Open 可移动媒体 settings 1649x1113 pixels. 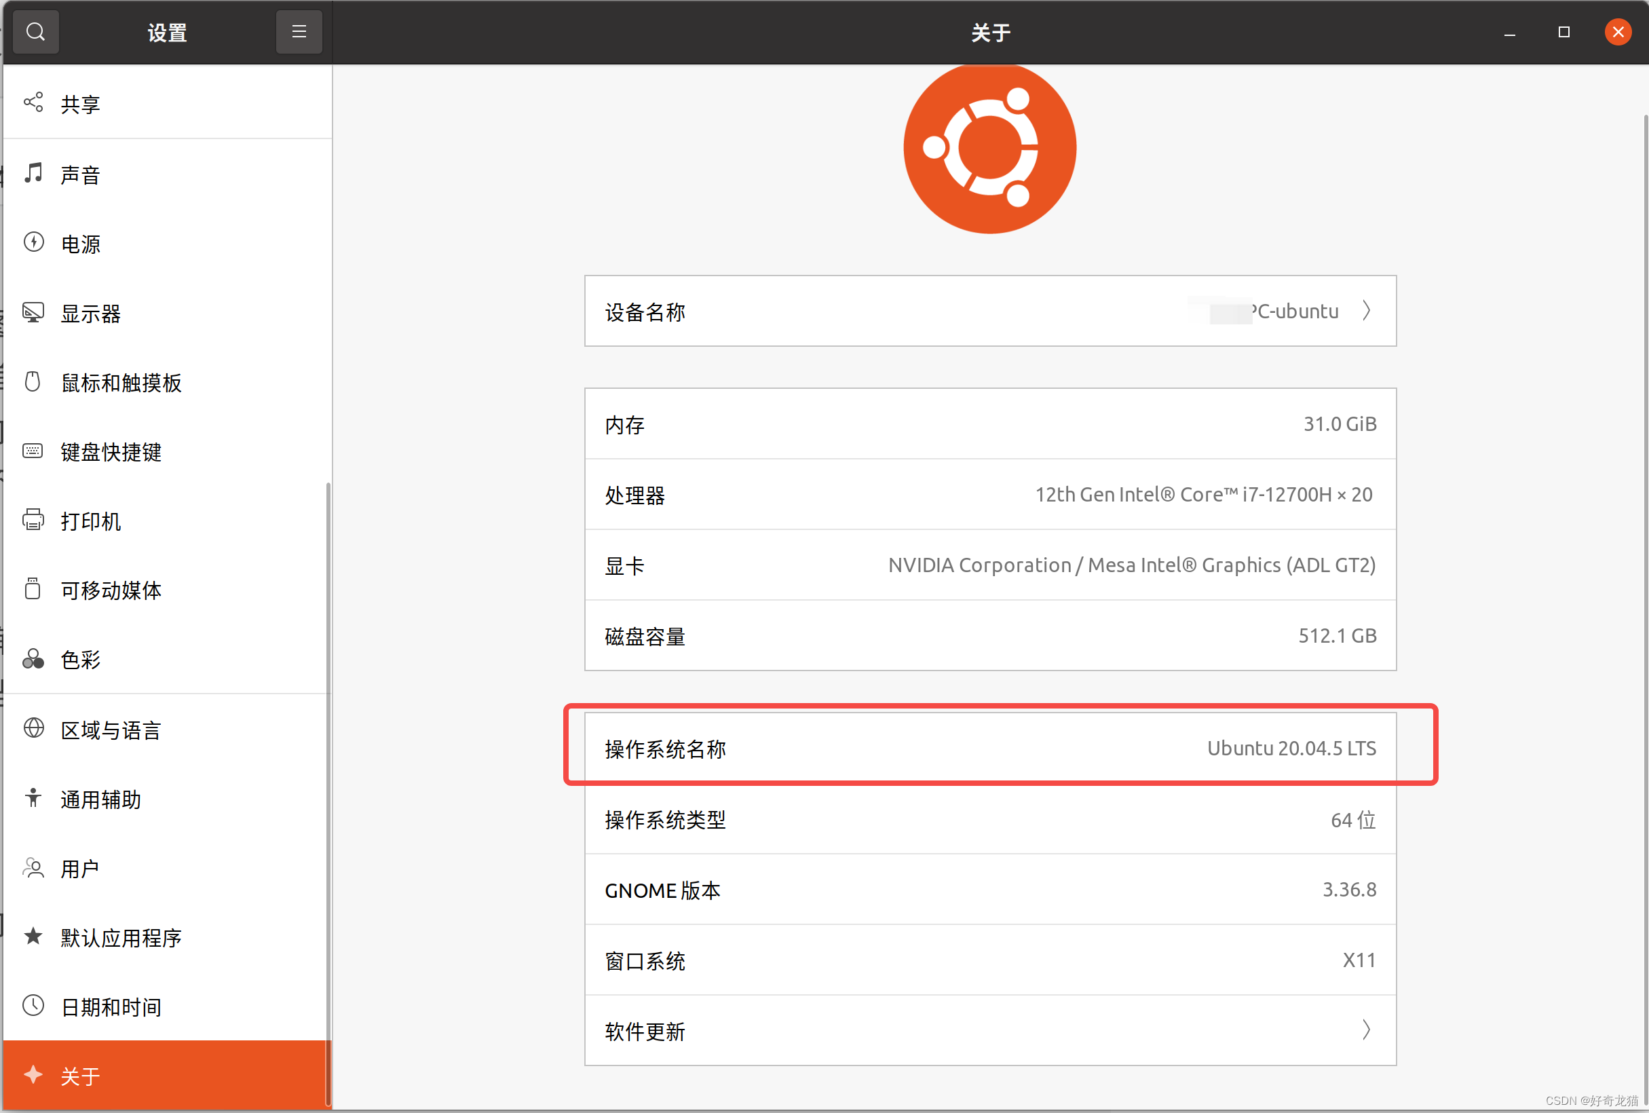coord(168,590)
